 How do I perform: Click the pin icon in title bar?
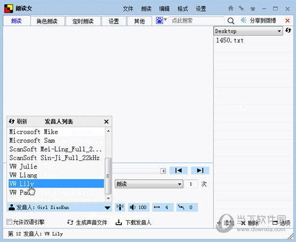pos(241,8)
